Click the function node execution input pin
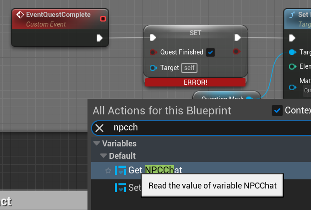Screen dimensions: 311x210 tap(292, 38)
